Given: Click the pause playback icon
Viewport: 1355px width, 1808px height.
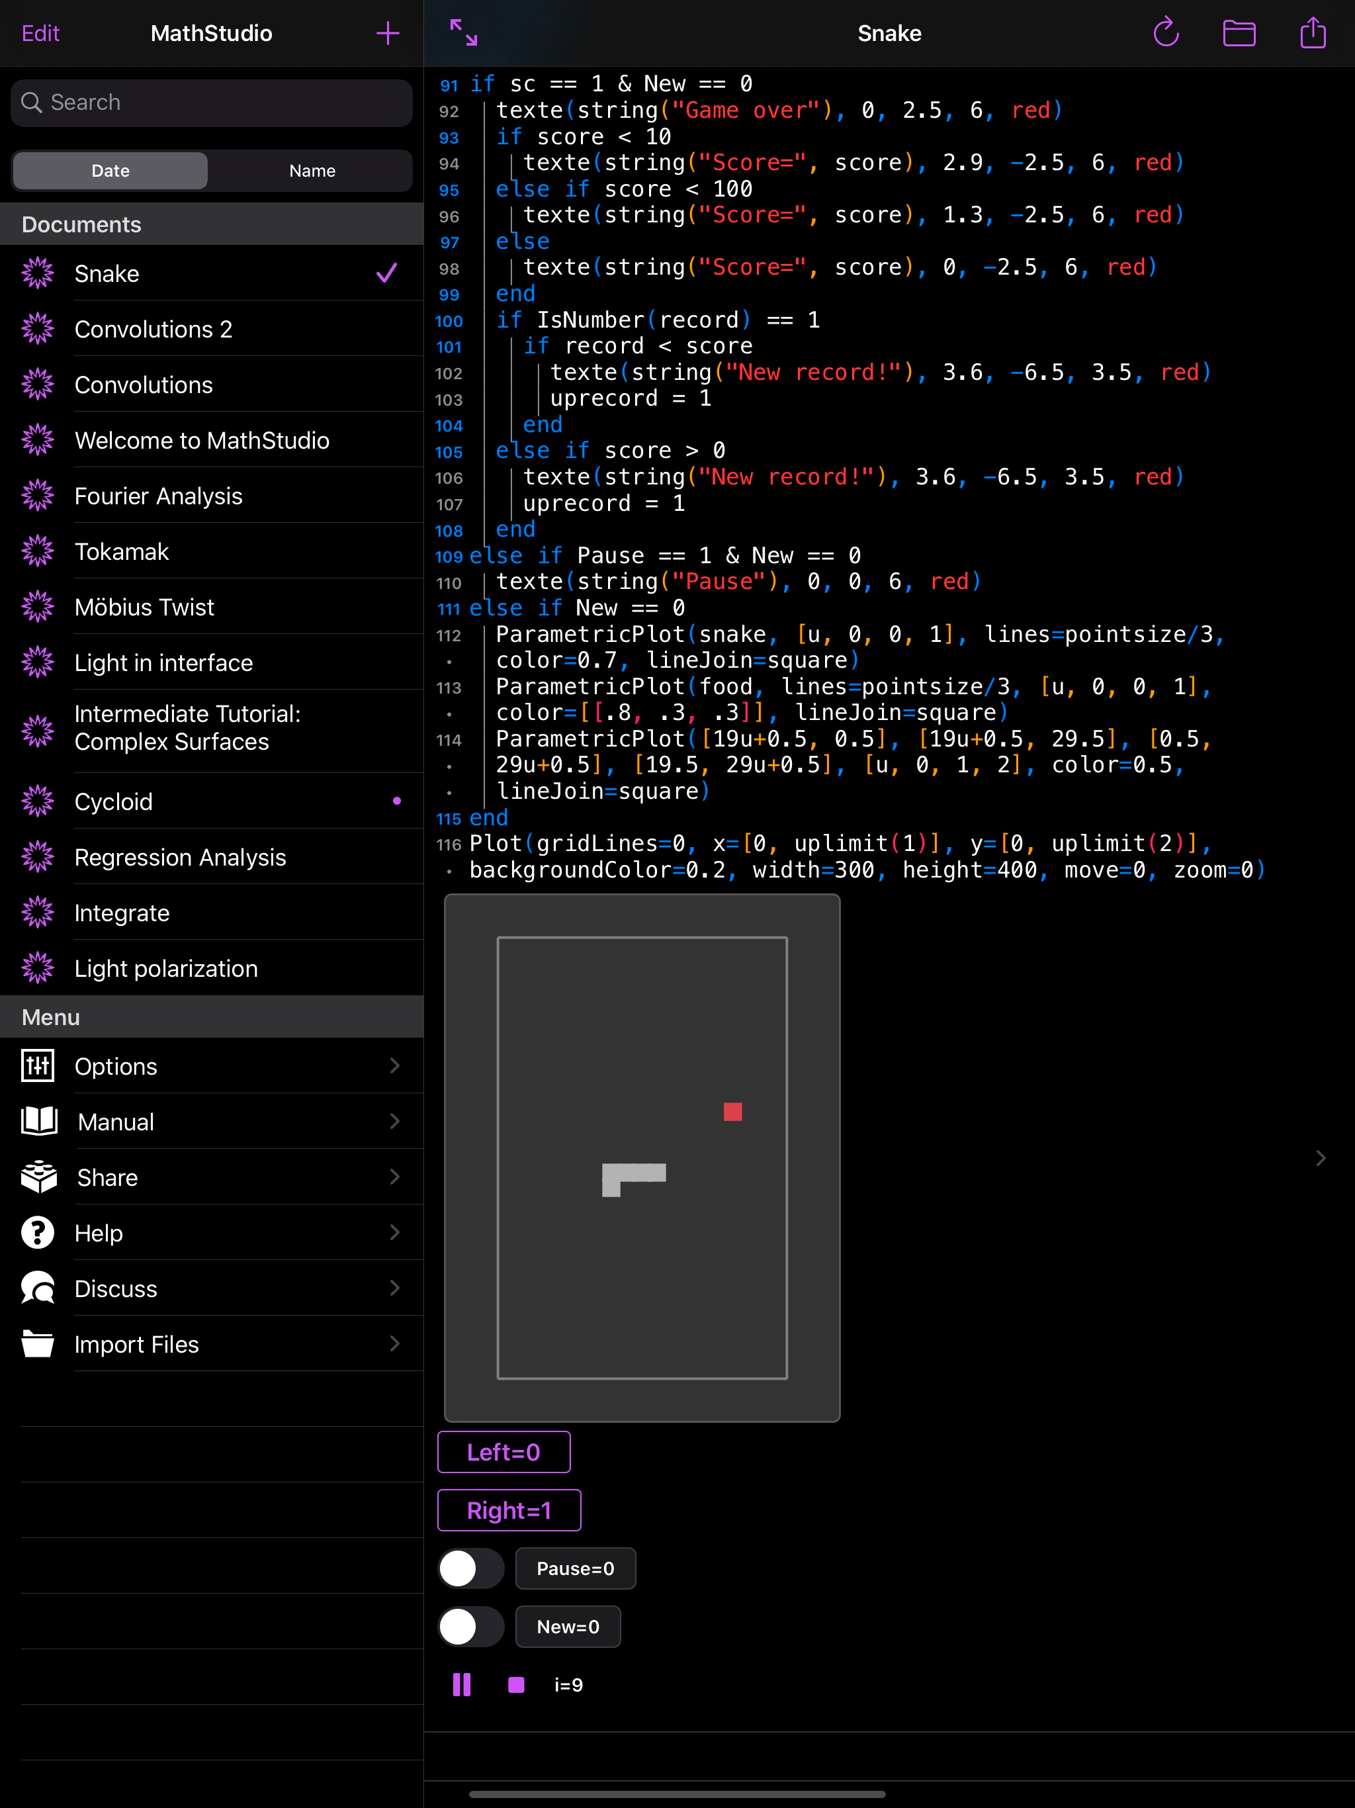Looking at the screenshot, I should click(462, 1685).
